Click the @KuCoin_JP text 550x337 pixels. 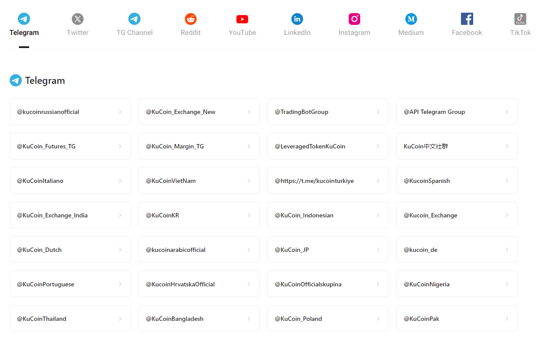(292, 250)
